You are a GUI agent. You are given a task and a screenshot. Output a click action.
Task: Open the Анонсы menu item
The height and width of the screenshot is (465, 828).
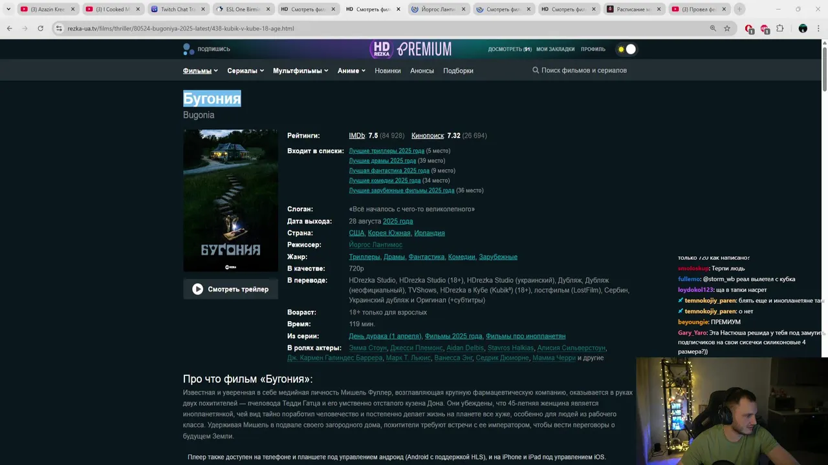click(422, 70)
